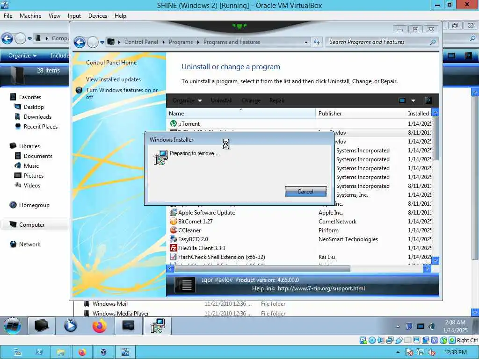Click the search magnifier in Programs and Features
This screenshot has height=359, width=479.
point(433,42)
